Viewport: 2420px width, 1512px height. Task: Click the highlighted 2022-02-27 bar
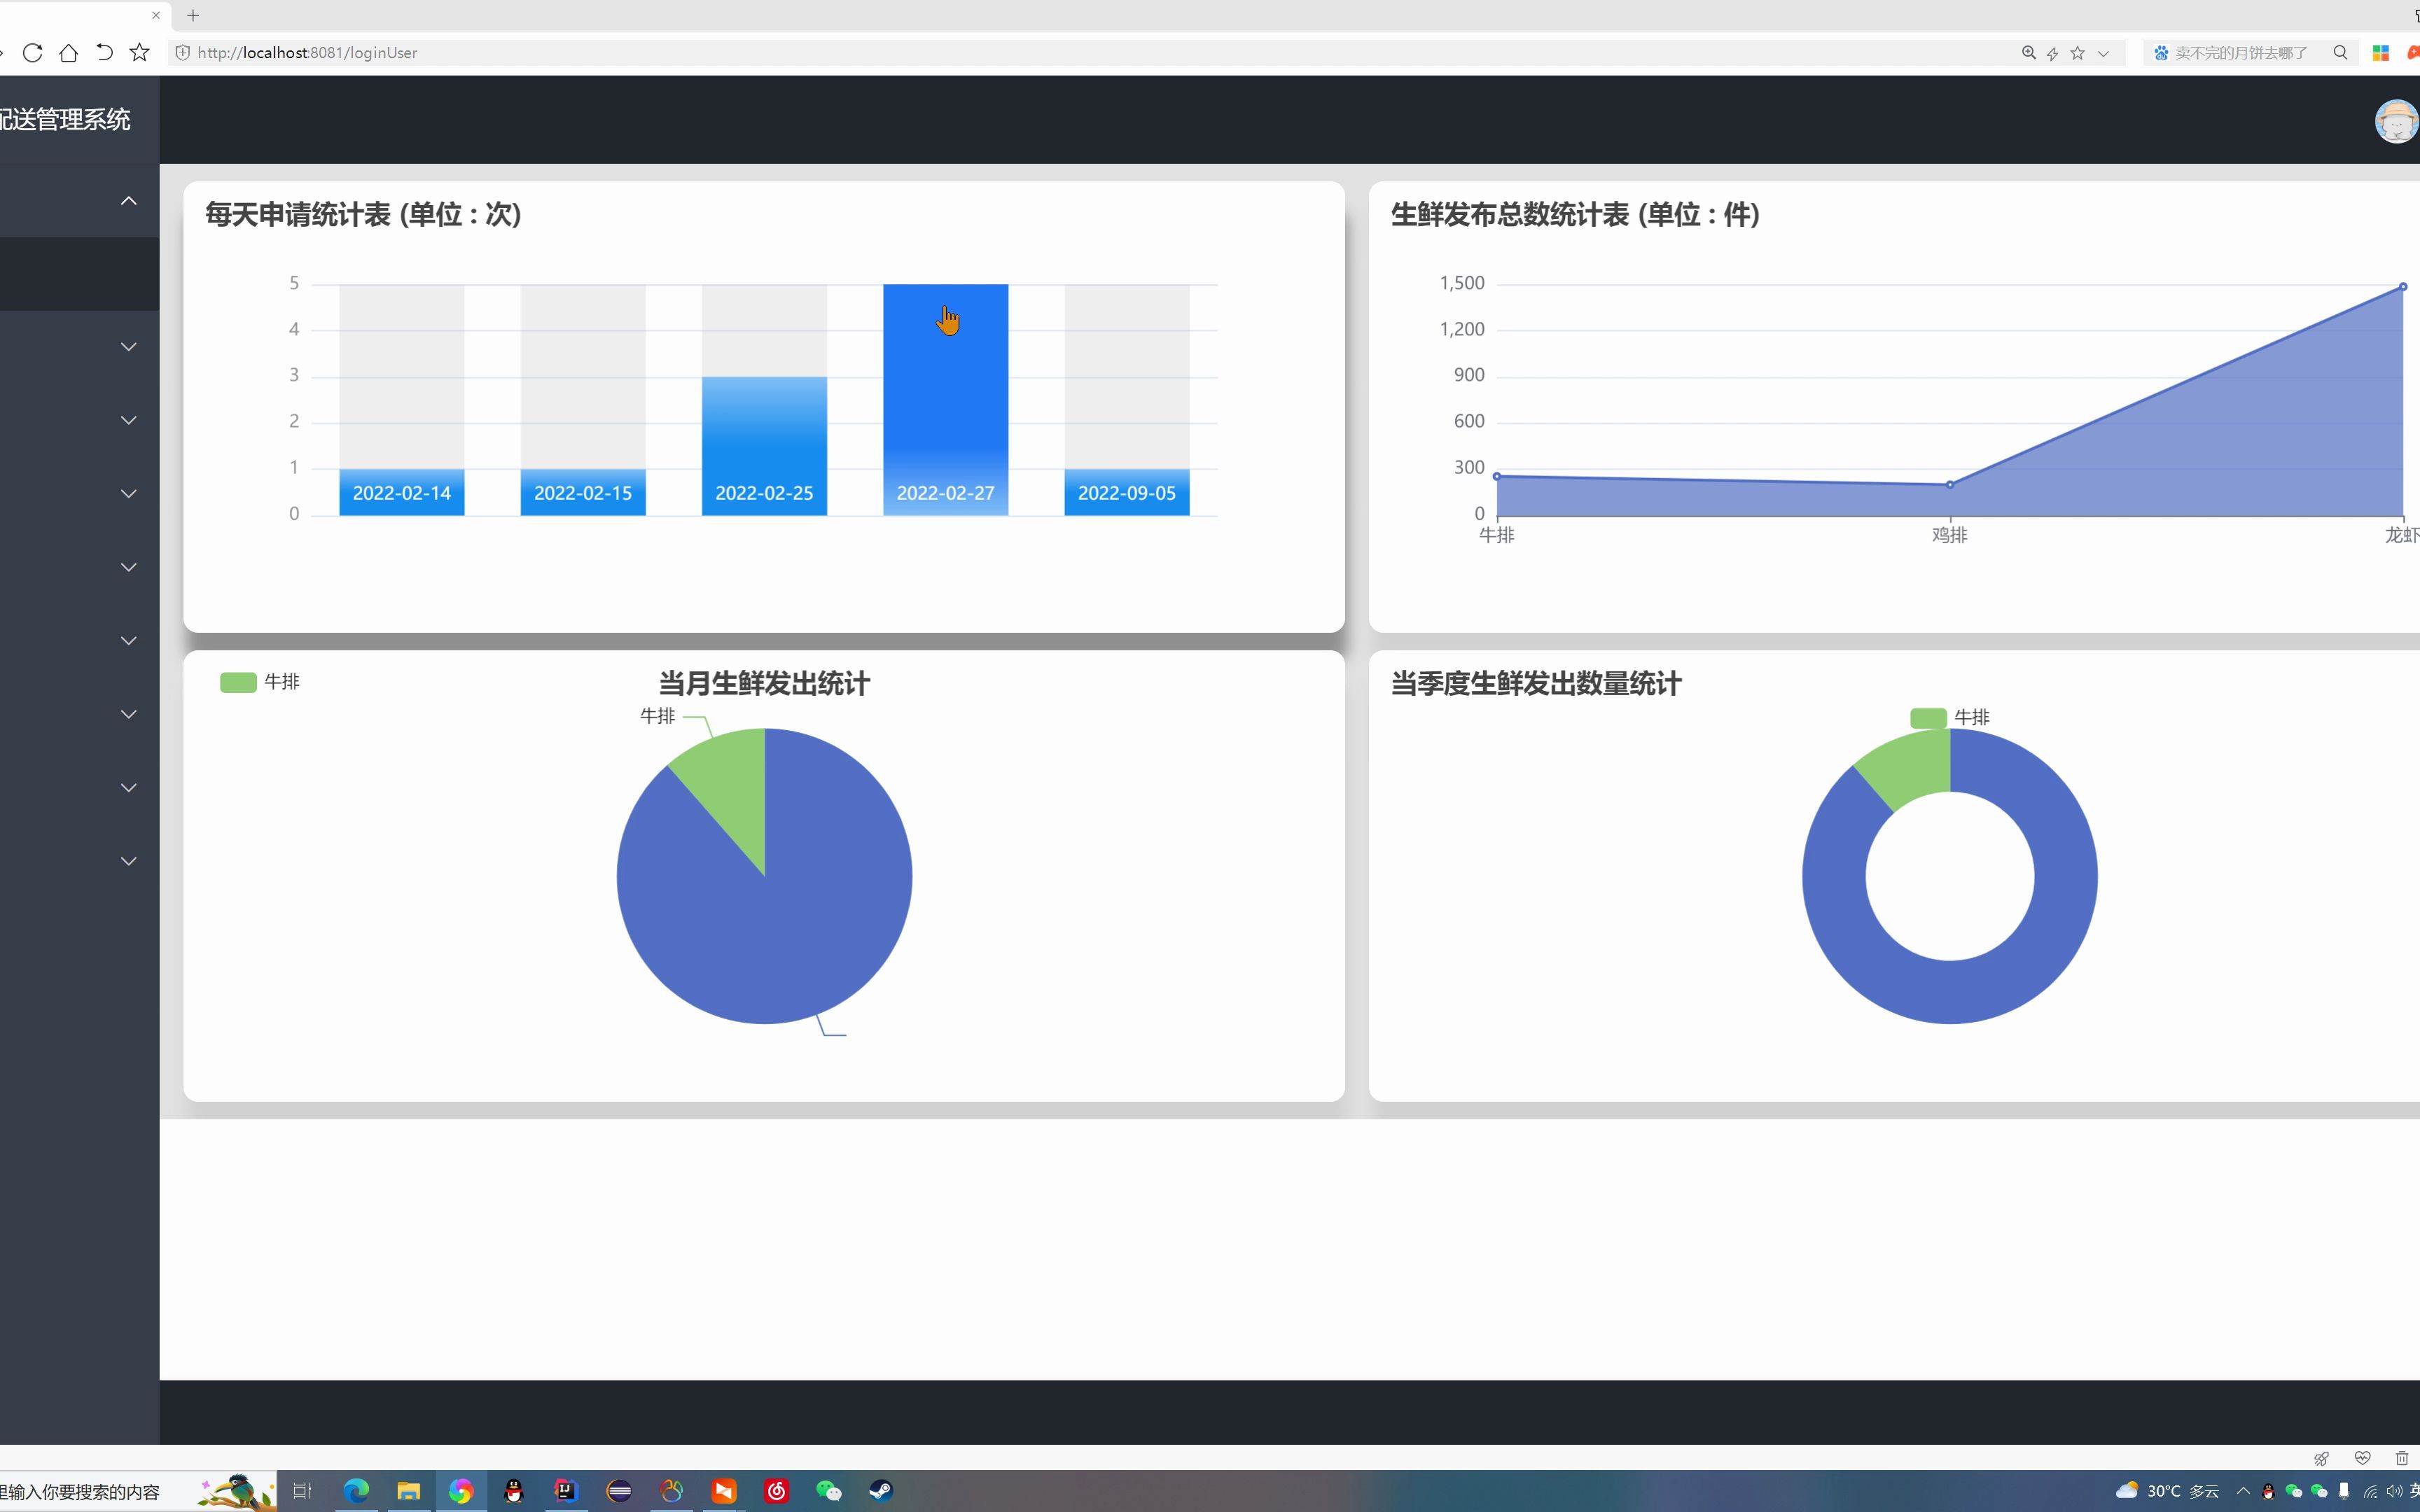[945, 400]
